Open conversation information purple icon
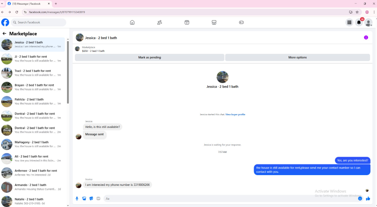 coord(366,38)
